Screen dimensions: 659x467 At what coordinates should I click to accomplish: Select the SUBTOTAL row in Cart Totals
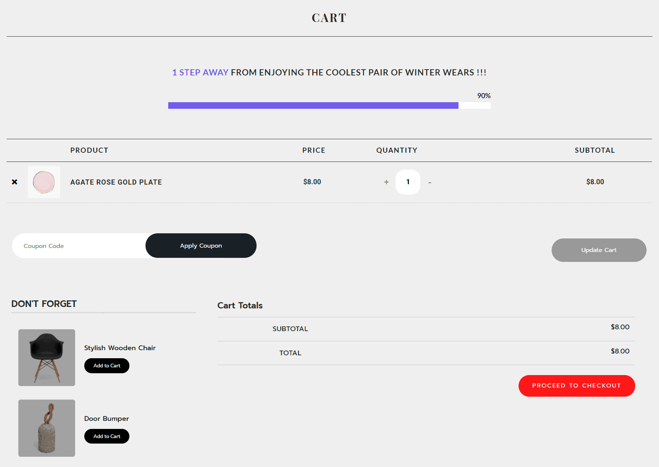tap(290, 329)
